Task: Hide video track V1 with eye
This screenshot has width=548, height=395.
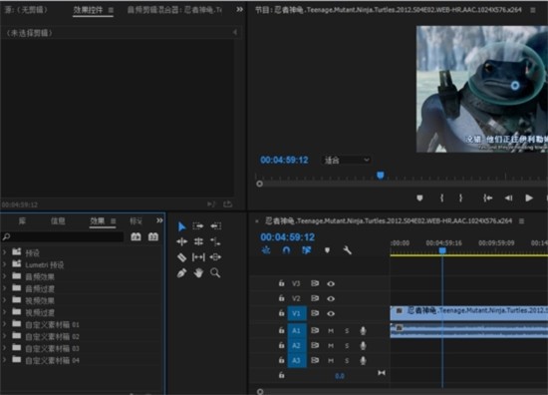Action: 331,313
